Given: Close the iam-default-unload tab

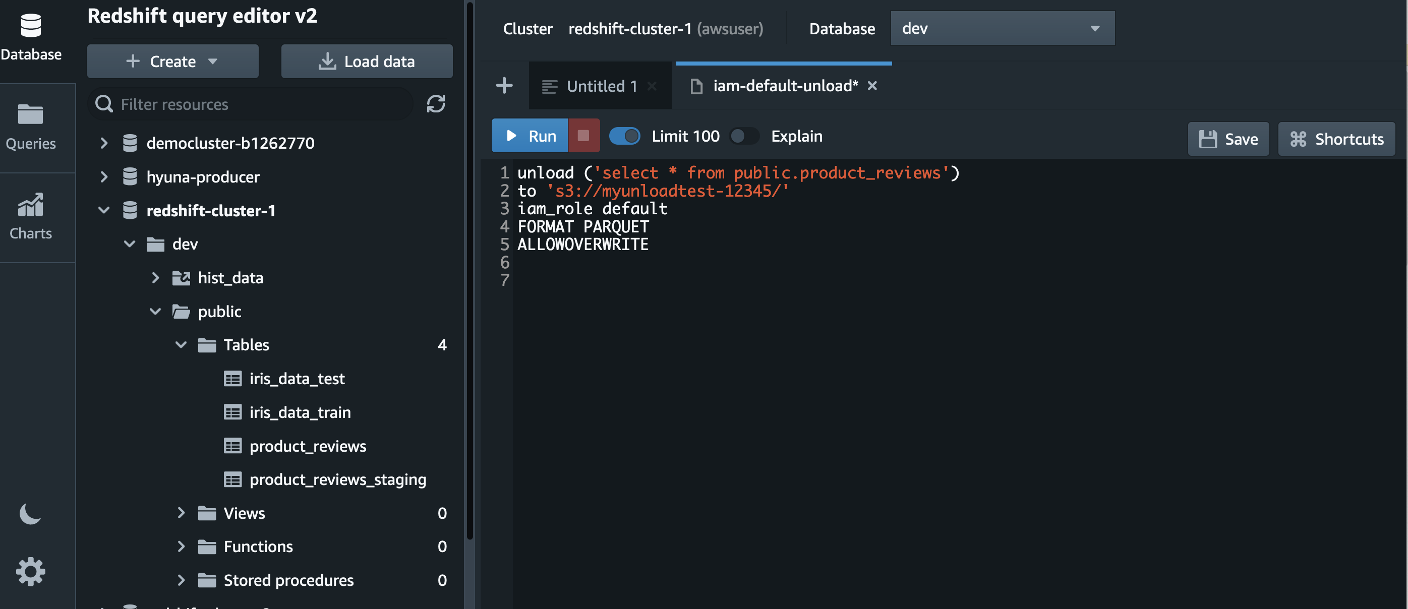Looking at the screenshot, I should click(872, 86).
